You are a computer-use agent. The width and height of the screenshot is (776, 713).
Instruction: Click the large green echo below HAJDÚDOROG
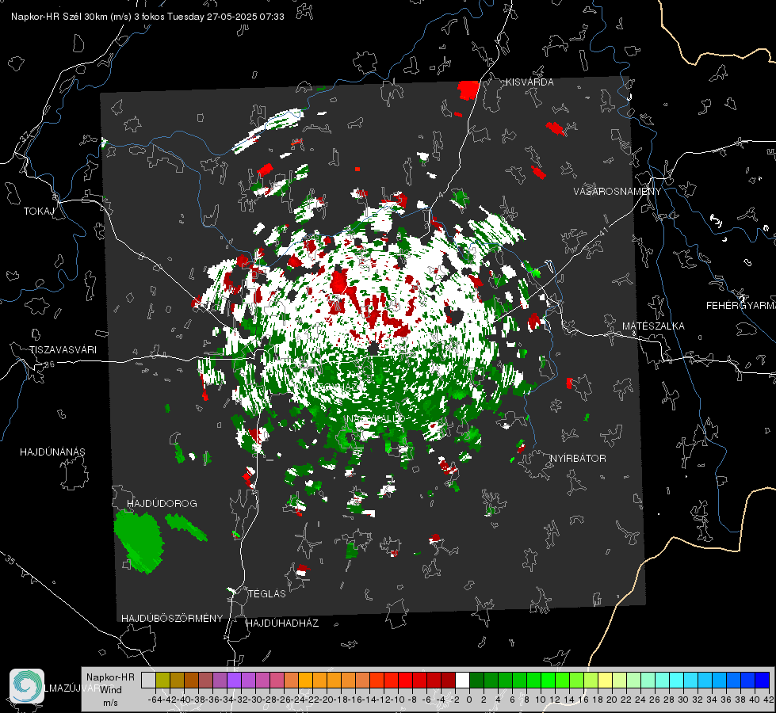[x=139, y=542]
